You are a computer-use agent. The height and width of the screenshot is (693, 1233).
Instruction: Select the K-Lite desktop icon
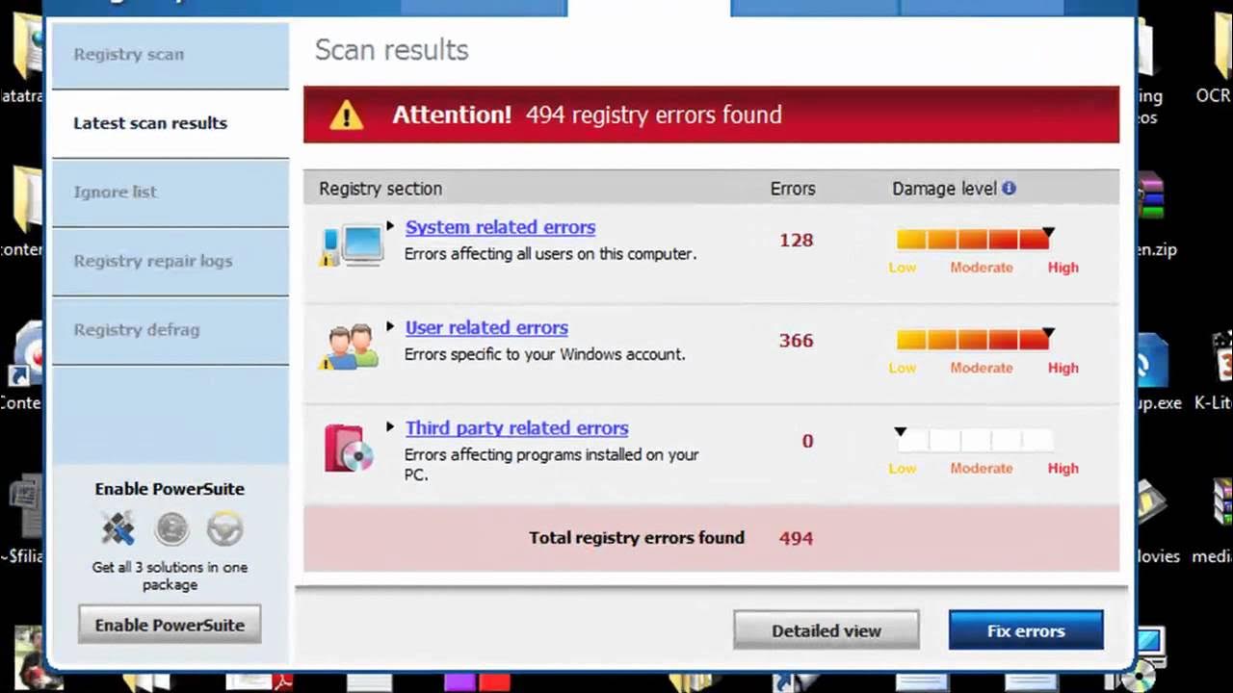coord(1221,371)
